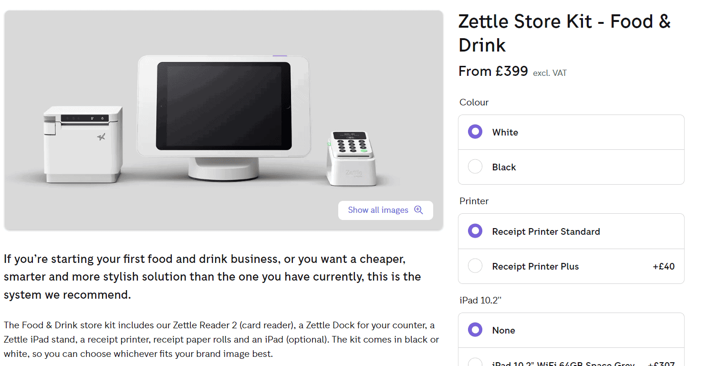Click the From £399 price text
The image size is (728, 366).
pyautogui.click(x=493, y=71)
